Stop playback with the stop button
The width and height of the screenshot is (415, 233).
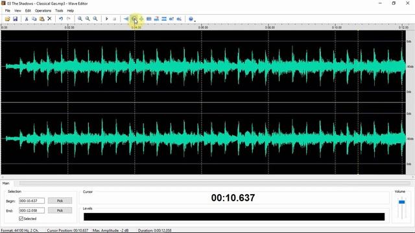pos(114,19)
